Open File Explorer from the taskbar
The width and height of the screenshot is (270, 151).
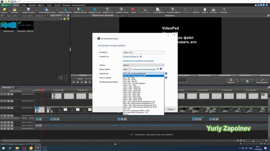coord(17,148)
